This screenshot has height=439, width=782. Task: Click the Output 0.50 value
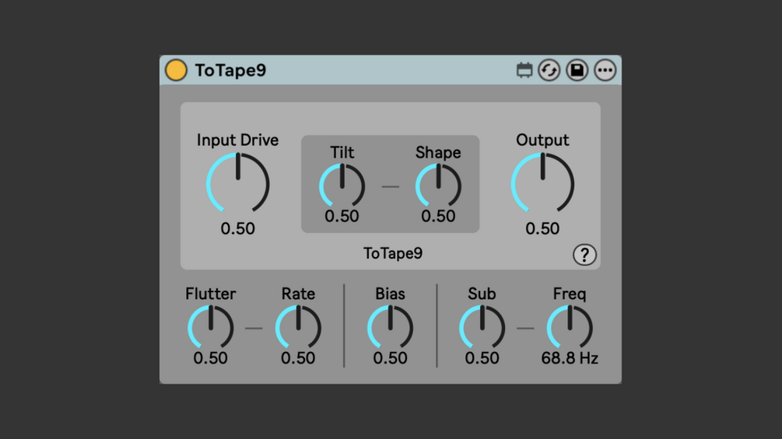tap(542, 228)
